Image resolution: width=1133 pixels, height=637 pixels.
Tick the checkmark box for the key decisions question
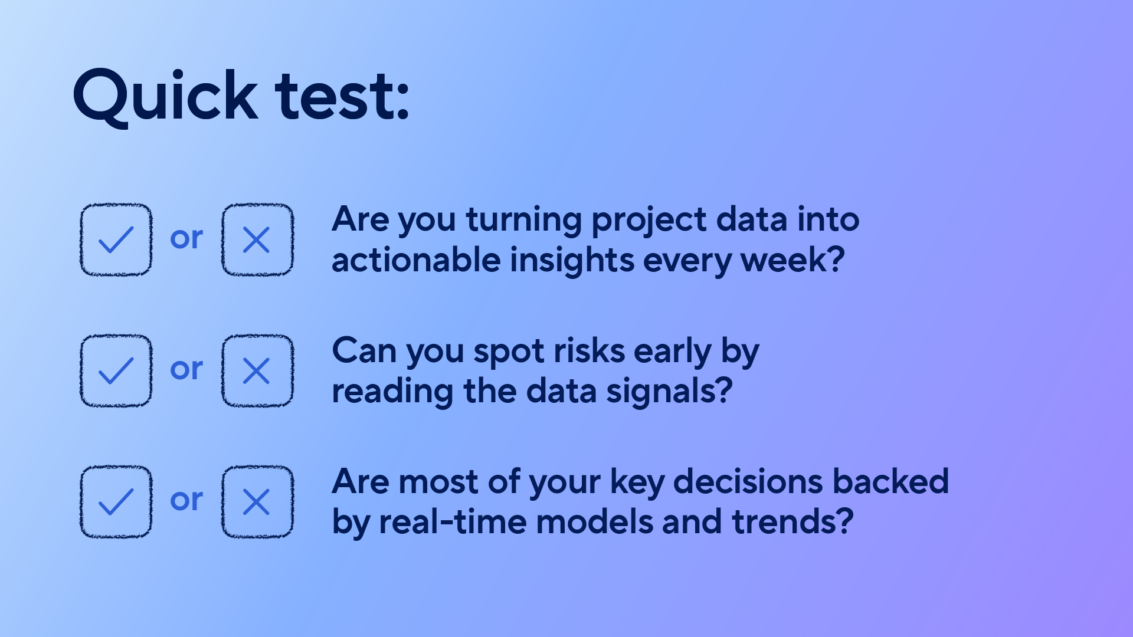[x=116, y=501]
